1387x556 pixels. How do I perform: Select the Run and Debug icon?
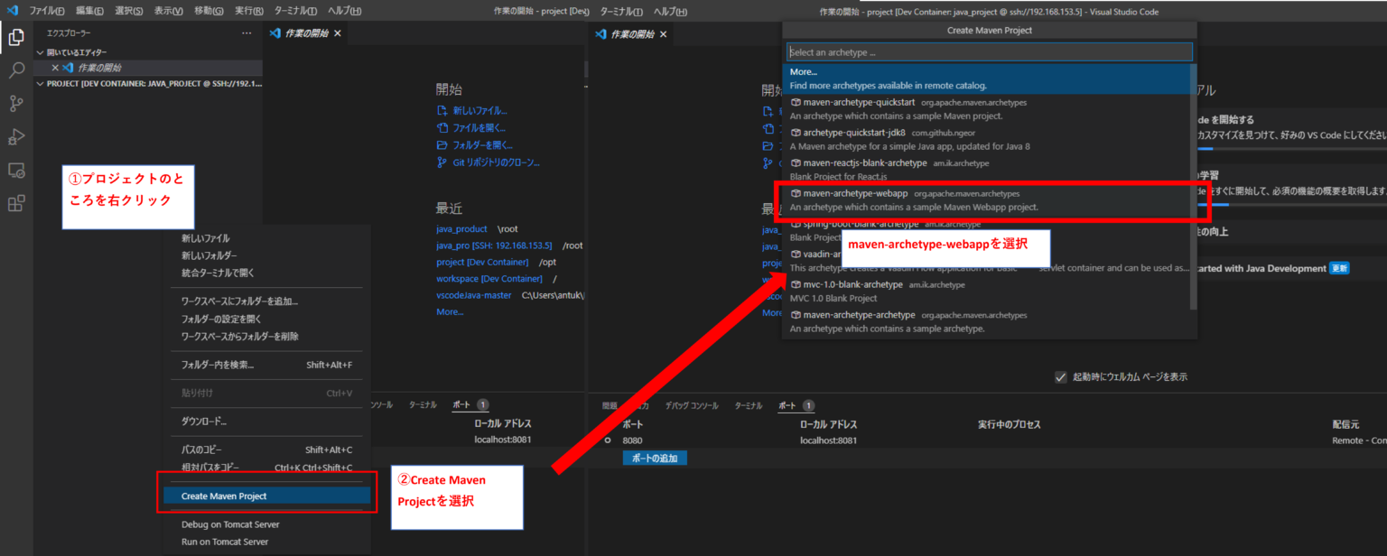(x=14, y=136)
